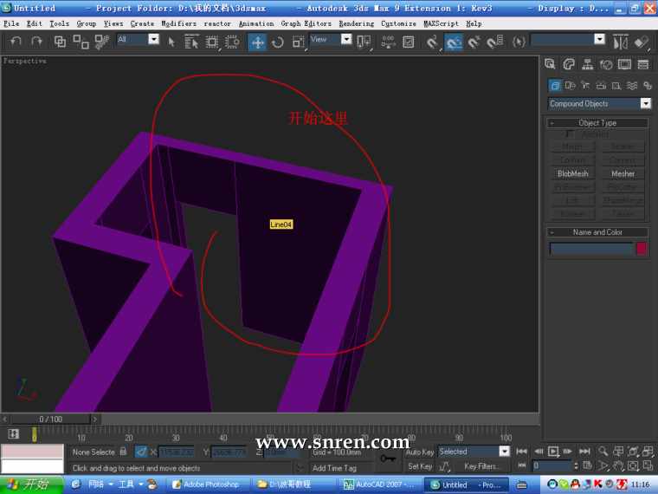Toggle the selection lock padlock icon

click(x=123, y=452)
